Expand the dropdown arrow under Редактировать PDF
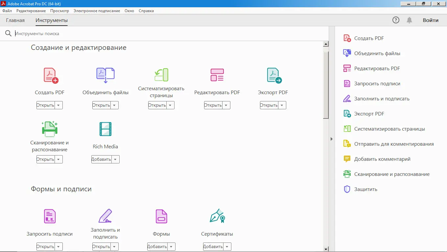Image resolution: width=447 pixels, height=252 pixels. [226, 105]
